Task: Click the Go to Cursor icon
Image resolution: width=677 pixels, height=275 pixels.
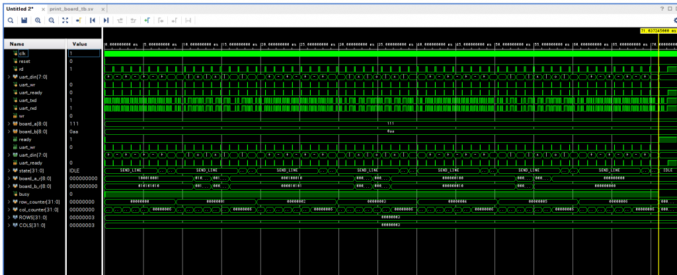Action: (x=79, y=21)
